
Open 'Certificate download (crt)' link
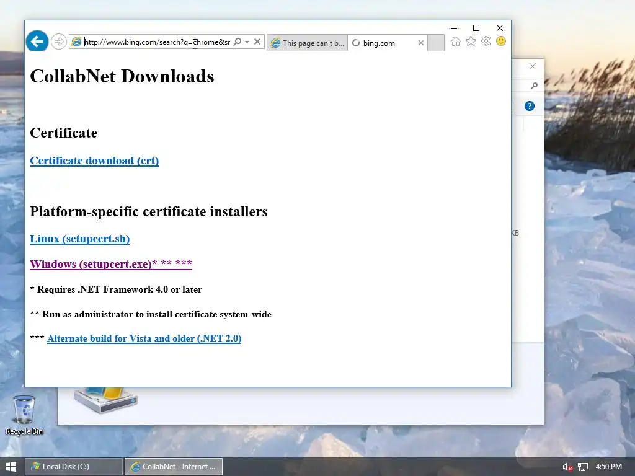click(x=94, y=161)
